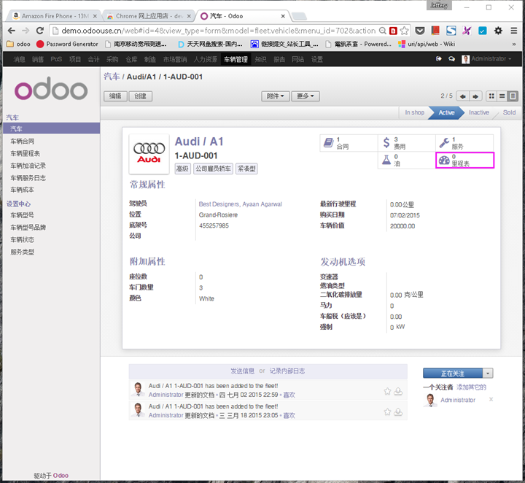Click 记录内部日志 link
The height and width of the screenshot is (483, 525).
click(287, 371)
